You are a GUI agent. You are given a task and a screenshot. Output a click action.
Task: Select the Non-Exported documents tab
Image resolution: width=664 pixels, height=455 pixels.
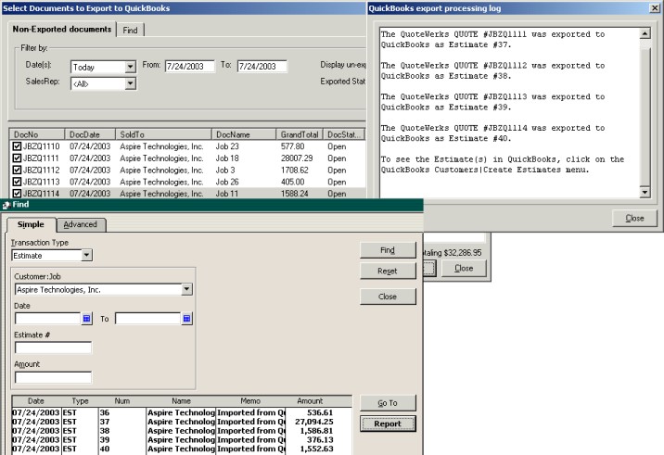[x=62, y=30]
